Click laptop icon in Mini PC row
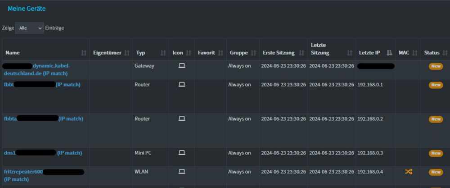Screen dimensions: 450x188 pos(182,153)
